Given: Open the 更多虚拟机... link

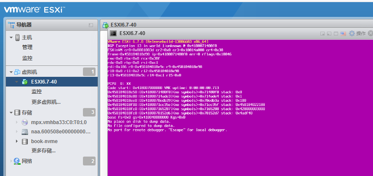Looking at the screenshot, I should [46, 102].
